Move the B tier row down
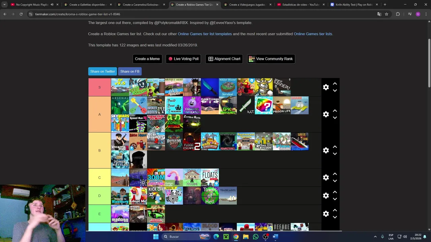 pos(335,154)
